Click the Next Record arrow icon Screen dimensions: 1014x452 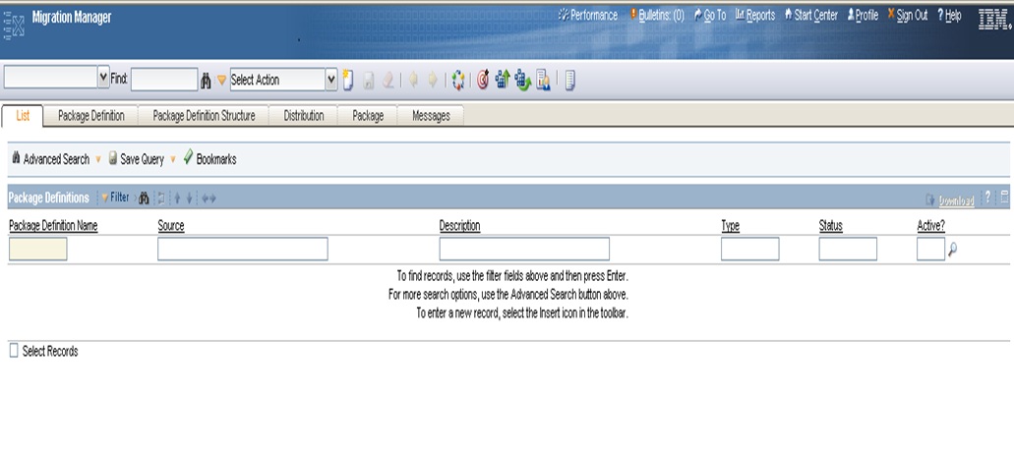[x=433, y=80]
